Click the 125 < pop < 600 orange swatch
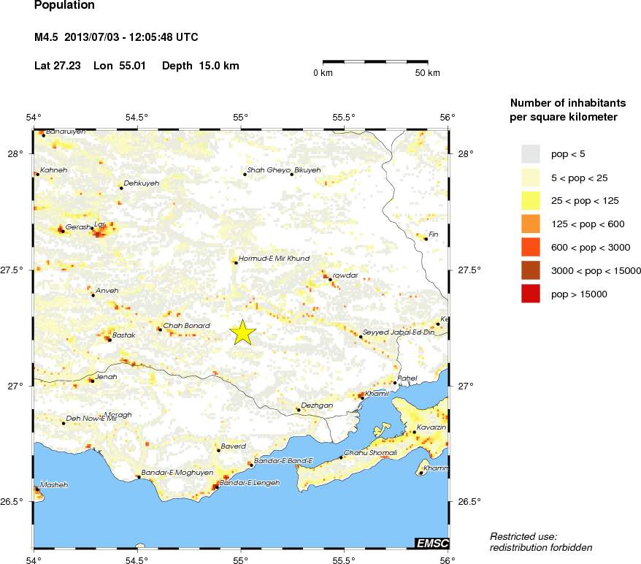This screenshot has width=641, height=564. 530,224
